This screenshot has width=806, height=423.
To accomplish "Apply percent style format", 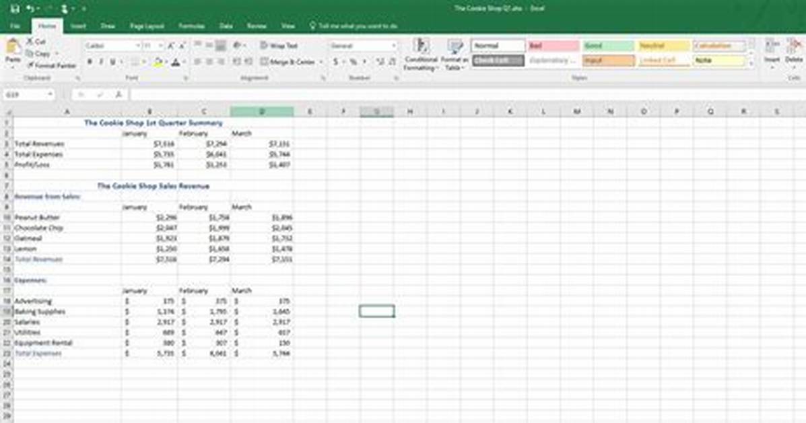I will [353, 62].
